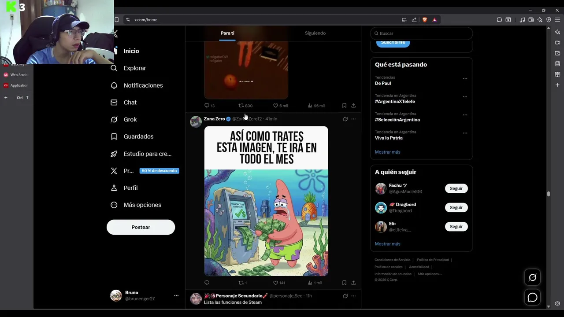The image size is (564, 317).
Task: Open Grok from the left sidebar
Action: pos(130,120)
